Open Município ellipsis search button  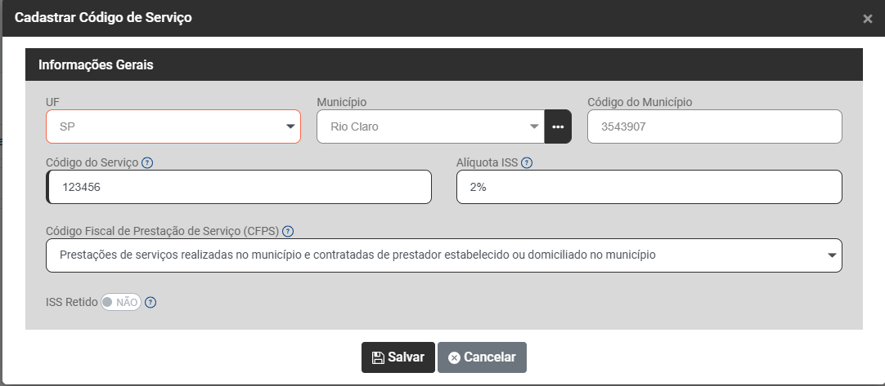point(558,126)
